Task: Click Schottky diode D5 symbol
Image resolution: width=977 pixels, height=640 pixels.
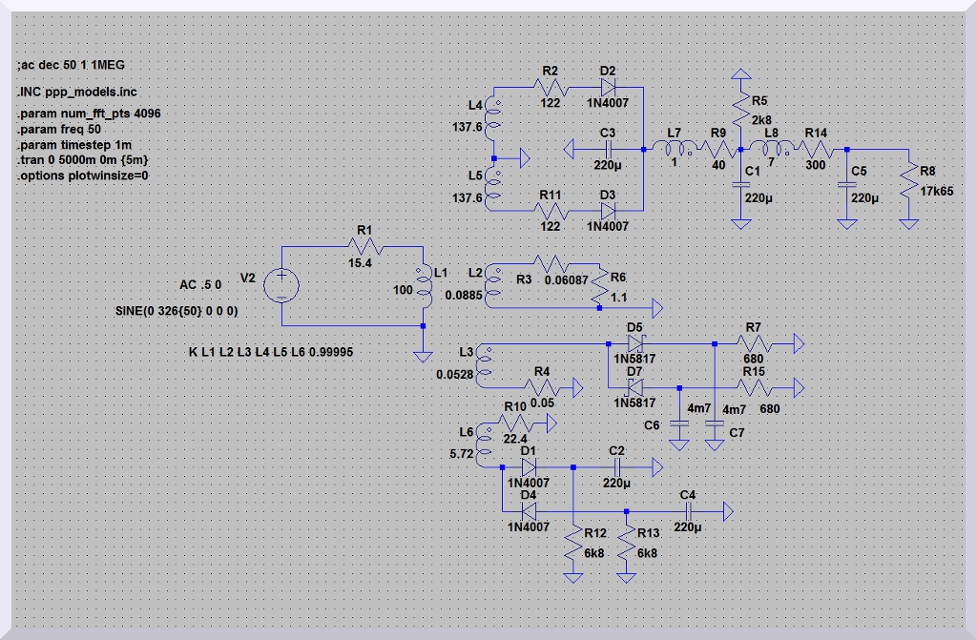Action: [634, 343]
